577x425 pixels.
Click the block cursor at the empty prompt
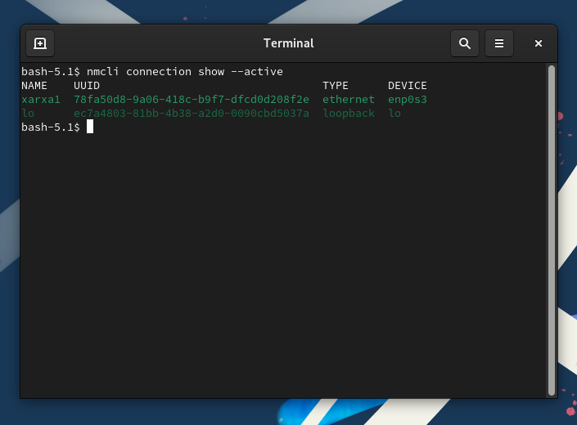[90, 127]
